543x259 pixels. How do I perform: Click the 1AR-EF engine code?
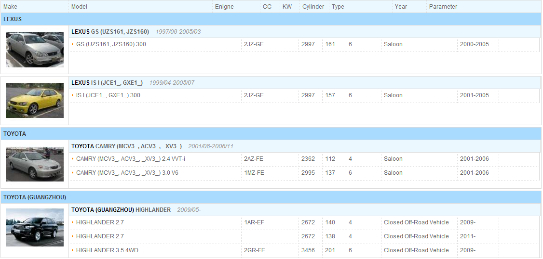(x=254, y=222)
